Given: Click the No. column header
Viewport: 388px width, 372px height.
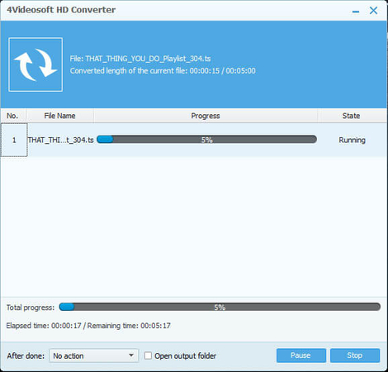Looking at the screenshot, I should (12, 116).
